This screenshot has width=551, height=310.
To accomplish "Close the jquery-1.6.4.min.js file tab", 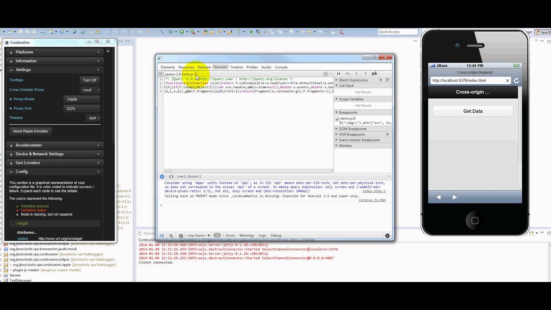I will click(x=196, y=74).
